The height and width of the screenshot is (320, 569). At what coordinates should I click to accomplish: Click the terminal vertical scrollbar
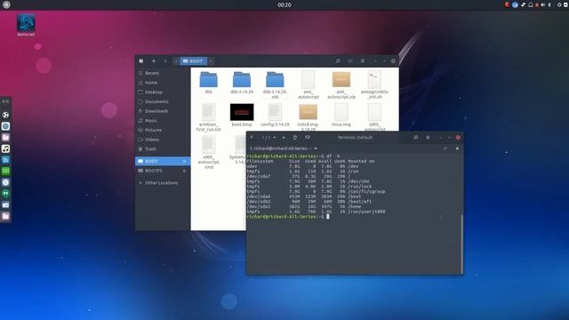coord(461,244)
